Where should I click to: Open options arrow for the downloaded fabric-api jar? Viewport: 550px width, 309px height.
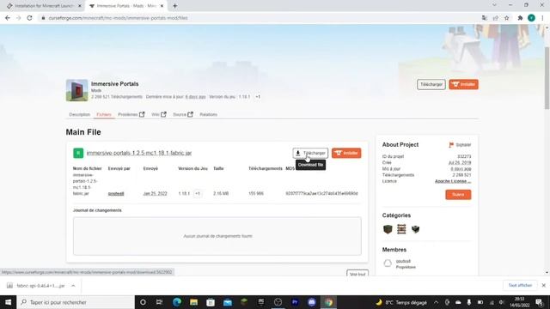pyautogui.click(x=73, y=286)
